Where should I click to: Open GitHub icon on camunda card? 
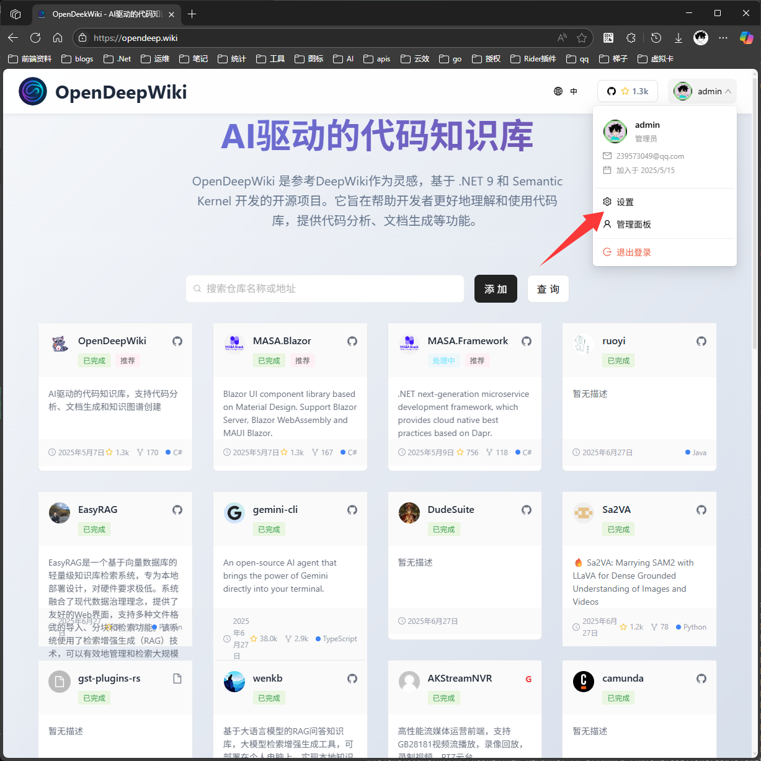[701, 679]
